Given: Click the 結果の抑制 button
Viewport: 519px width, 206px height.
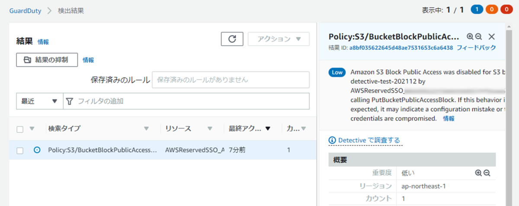Looking at the screenshot, I should [x=47, y=60].
